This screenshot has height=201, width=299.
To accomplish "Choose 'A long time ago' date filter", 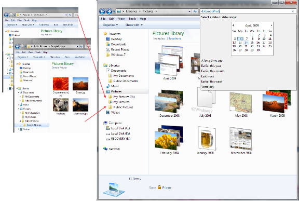I will pos(212,61).
